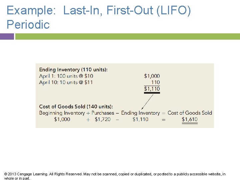This screenshot has height=180, width=240.
Task: Click the 110 amount beside April 10
Action: [x=155, y=82]
